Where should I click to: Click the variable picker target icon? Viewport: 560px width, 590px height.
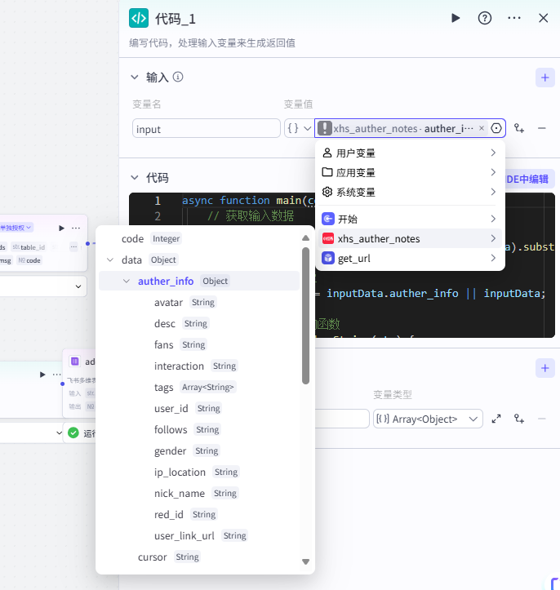[496, 128]
